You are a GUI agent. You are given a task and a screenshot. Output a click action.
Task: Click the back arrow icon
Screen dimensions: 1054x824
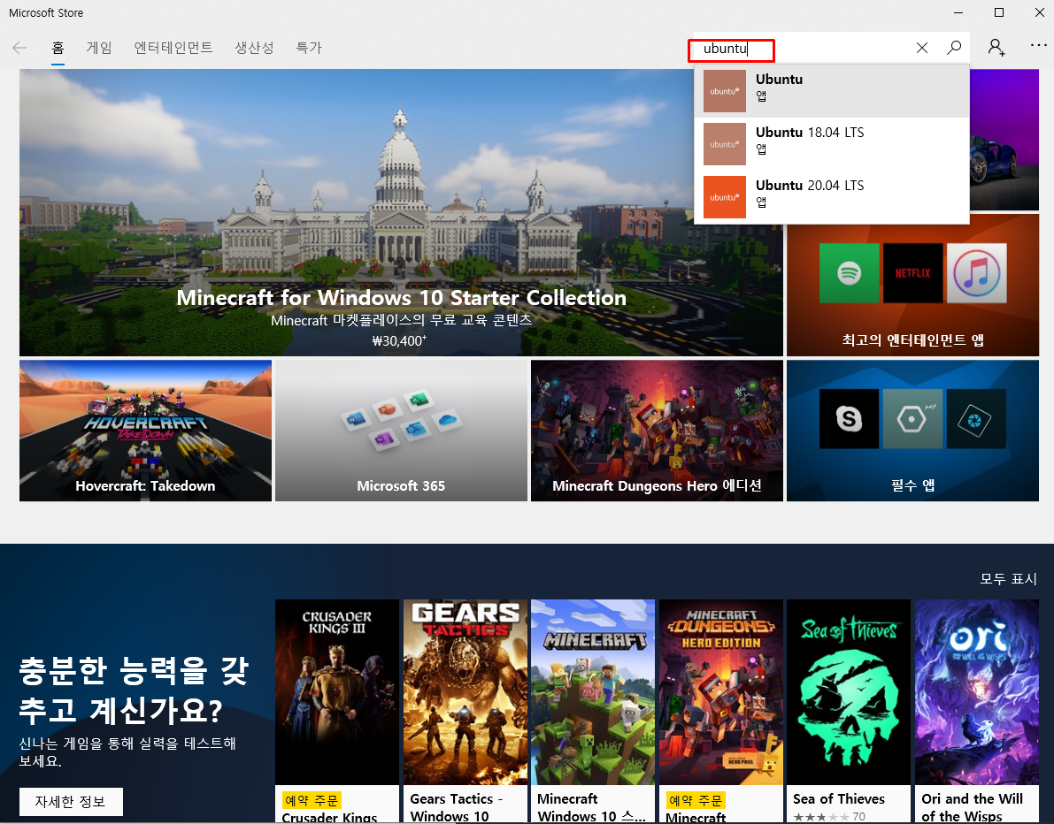[19, 48]
